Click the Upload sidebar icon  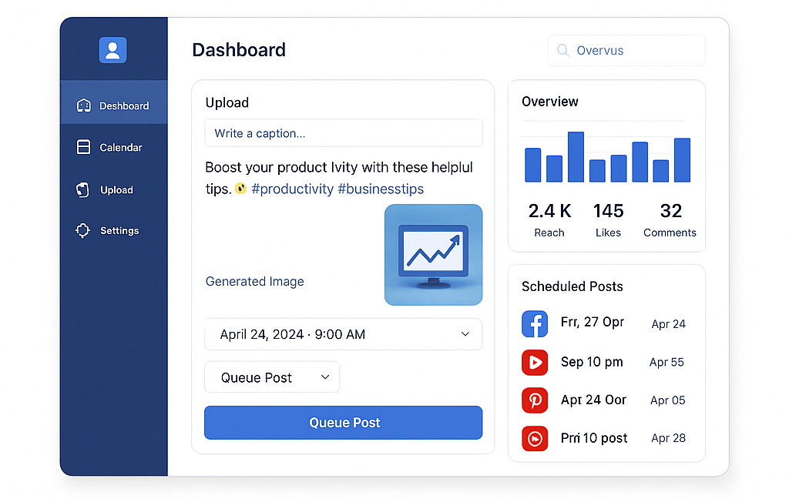point(83,189)
